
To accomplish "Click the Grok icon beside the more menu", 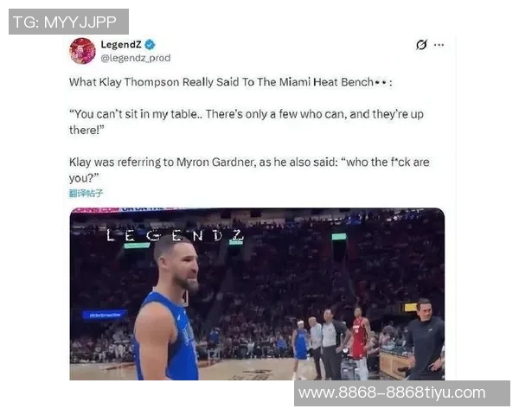I will [x=421, y=44].
